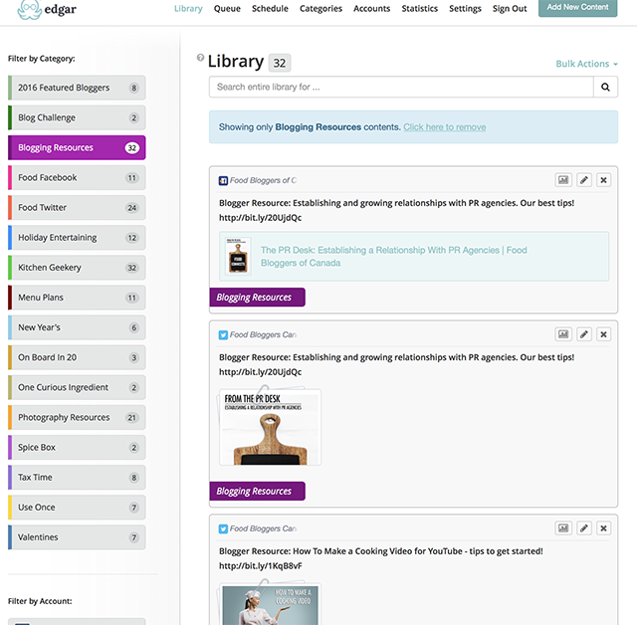This screenshot has height=625, width=637.
Task: Click the image icon on third post
Action: click(x=563, y=528)
